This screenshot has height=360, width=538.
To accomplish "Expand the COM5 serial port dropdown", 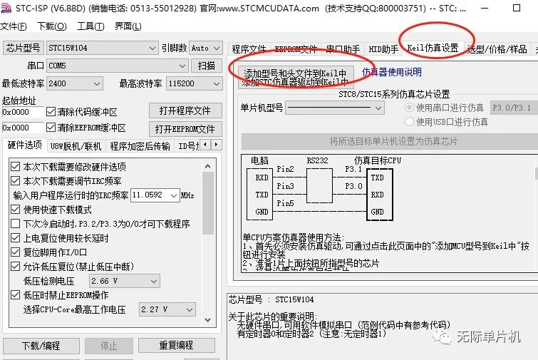I will (118, 66).
